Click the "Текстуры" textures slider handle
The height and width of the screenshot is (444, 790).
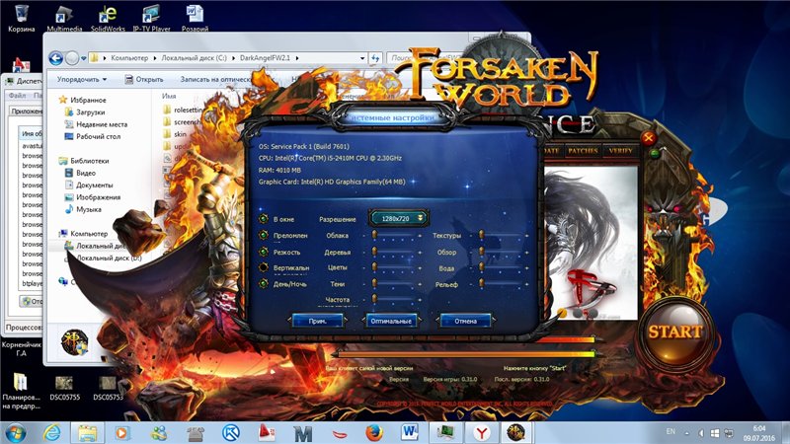pos(481,235)
